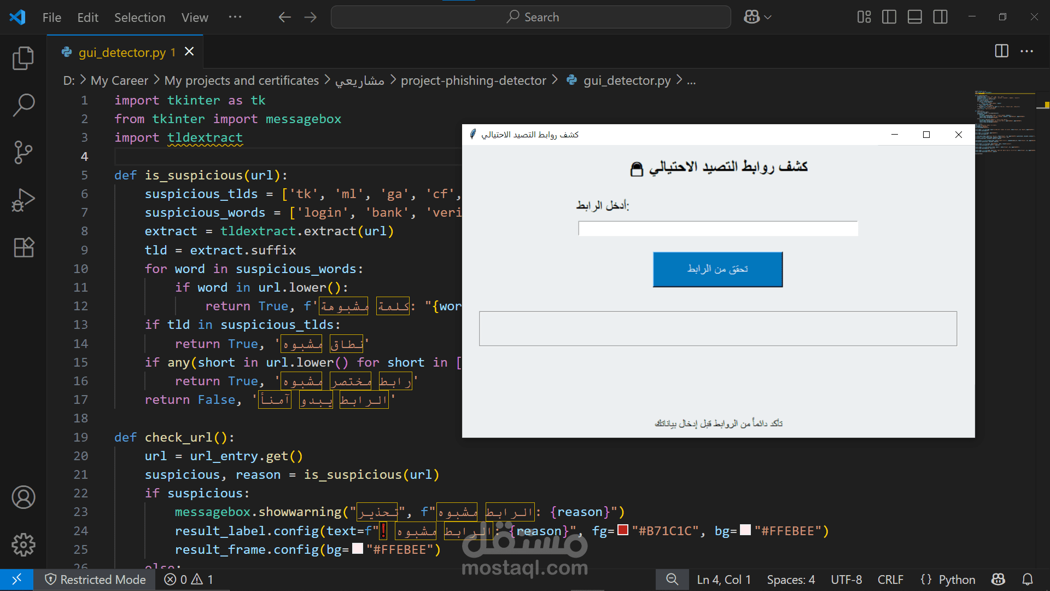1050x591 pixels.
Task: Maximize the Tk phishing detector window
Action: tap(926, 135)
